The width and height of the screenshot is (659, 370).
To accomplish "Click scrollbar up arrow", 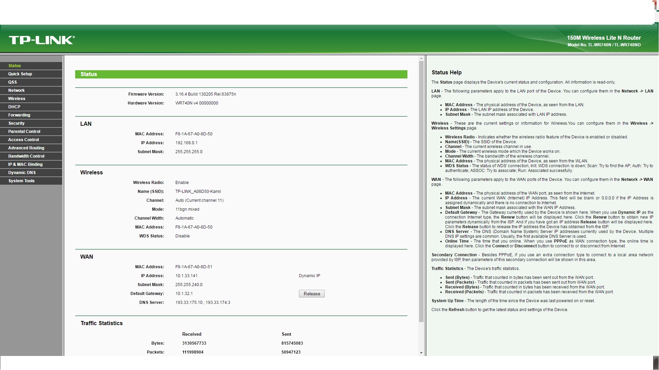I will pos(421,59).
